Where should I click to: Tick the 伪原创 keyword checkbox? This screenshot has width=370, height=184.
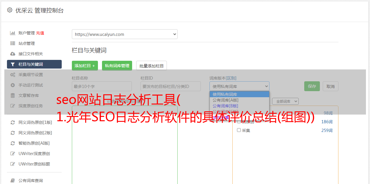pyautogui.click(x=239, y=122)
